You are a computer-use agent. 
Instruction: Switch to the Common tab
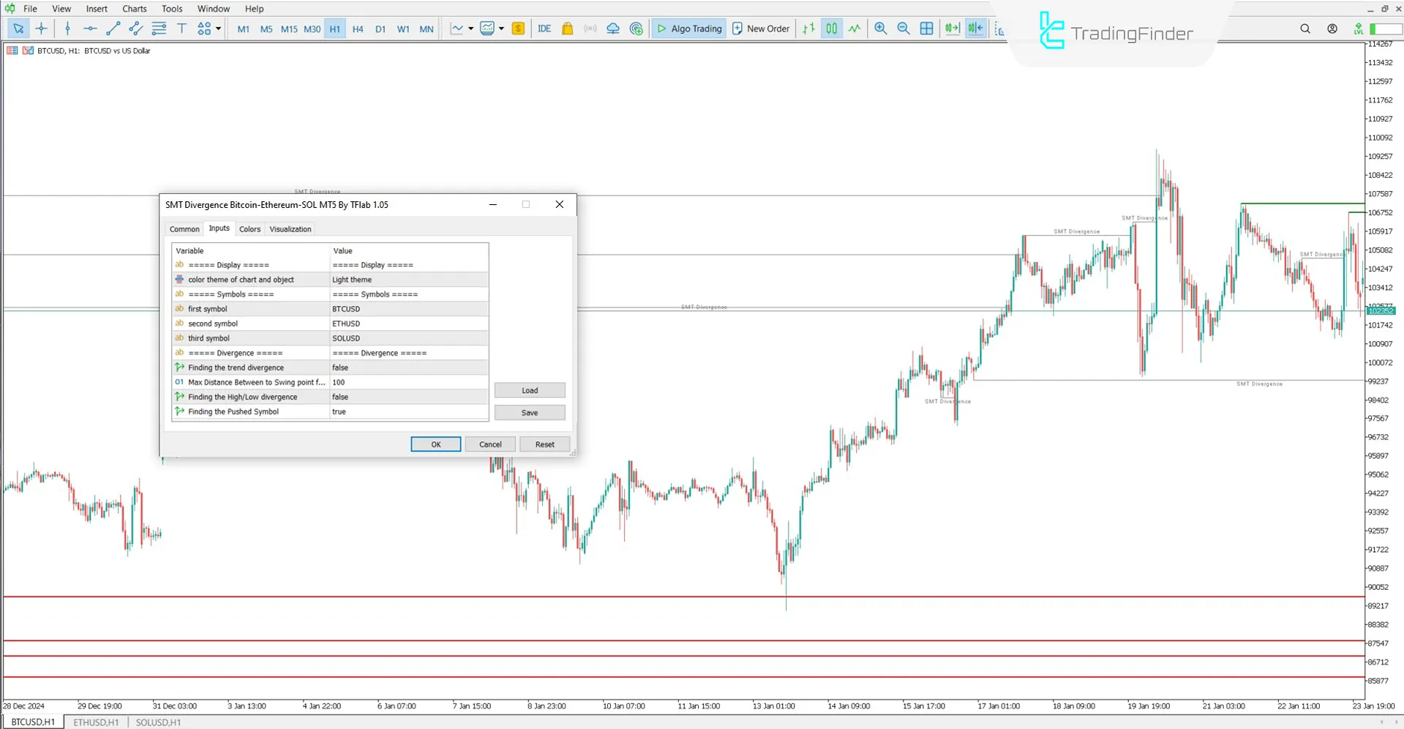point(184,229)
